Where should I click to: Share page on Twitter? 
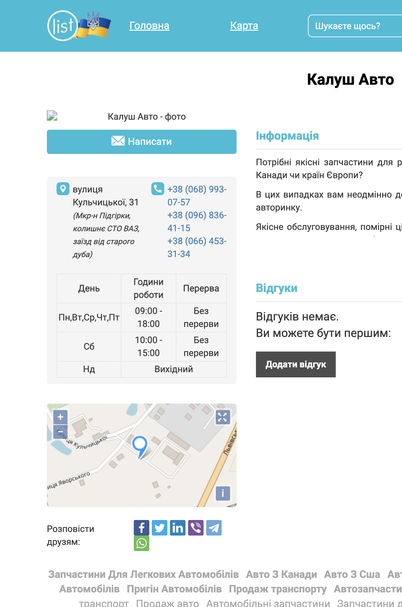pyautogui.click(x=160, y=528)
